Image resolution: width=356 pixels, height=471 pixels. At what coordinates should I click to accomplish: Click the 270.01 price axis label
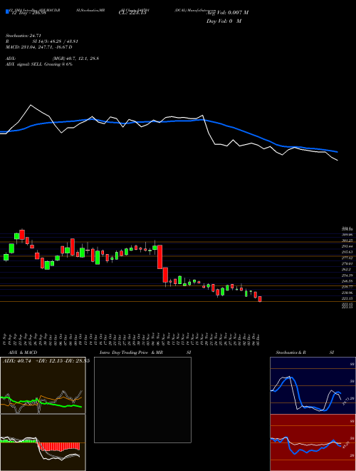tap(347, 263)
